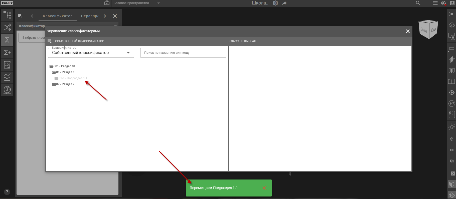Click the shuffle arrows sidebar icon
Screen dimensions: 456x199
[7, 27]
